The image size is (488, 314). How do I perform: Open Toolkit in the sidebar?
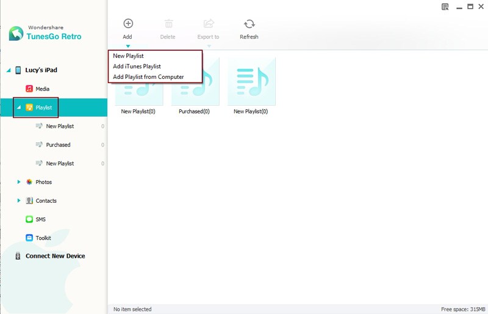pyautogui.click(x=43, y=238)
